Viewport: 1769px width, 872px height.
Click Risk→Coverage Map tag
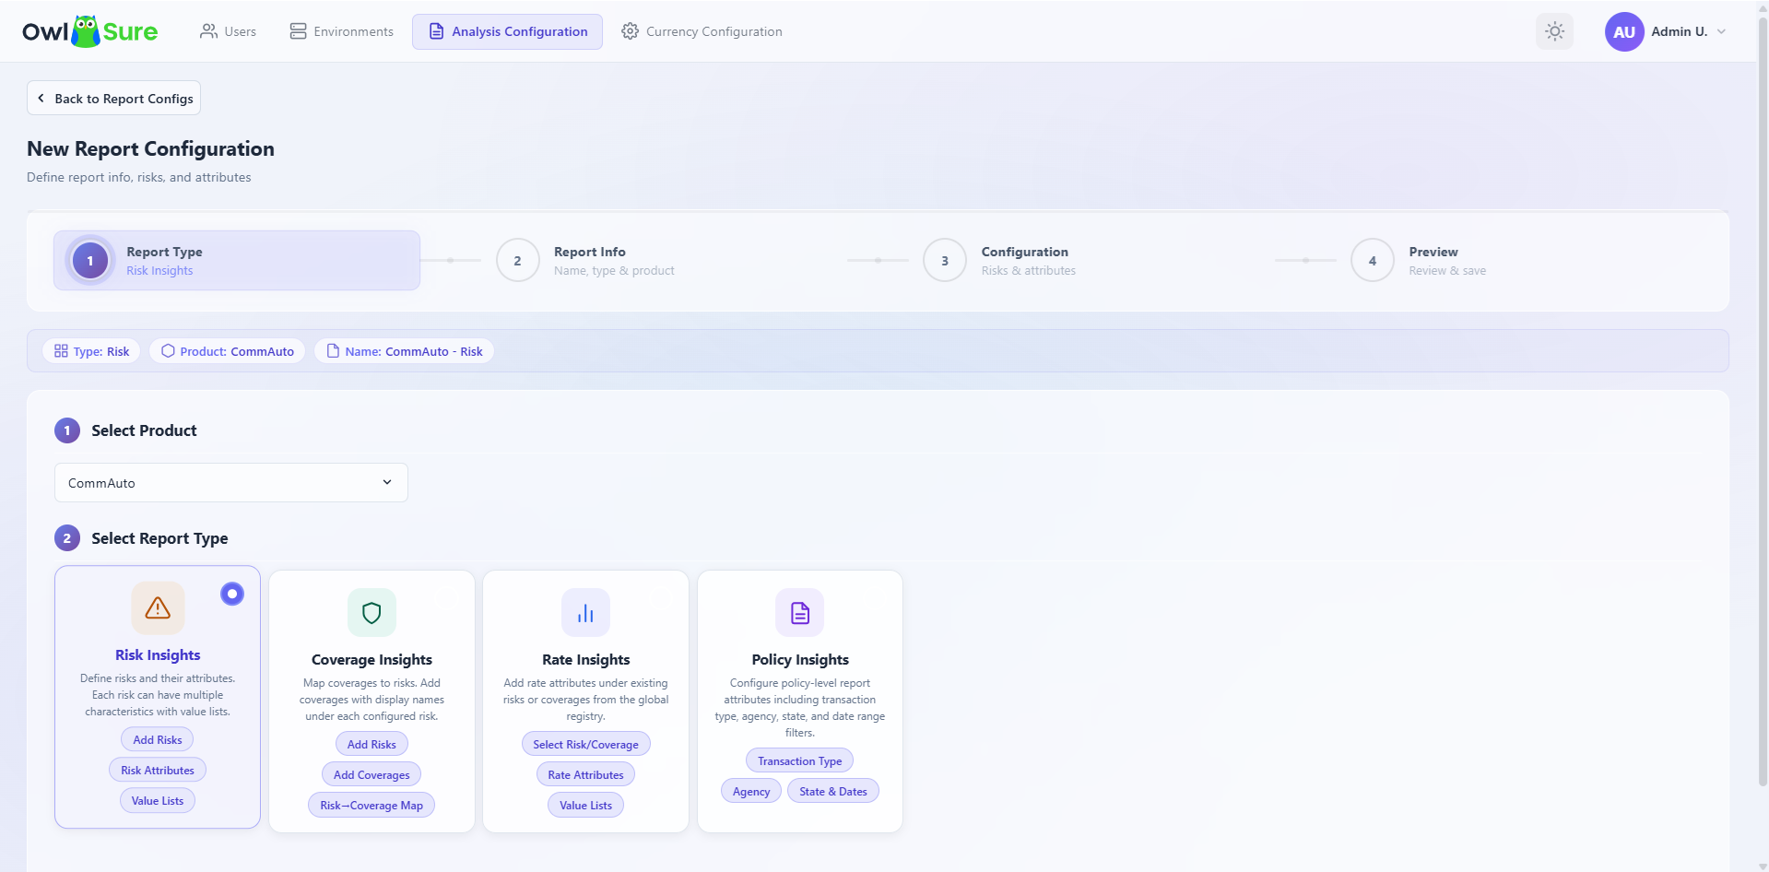371,806
